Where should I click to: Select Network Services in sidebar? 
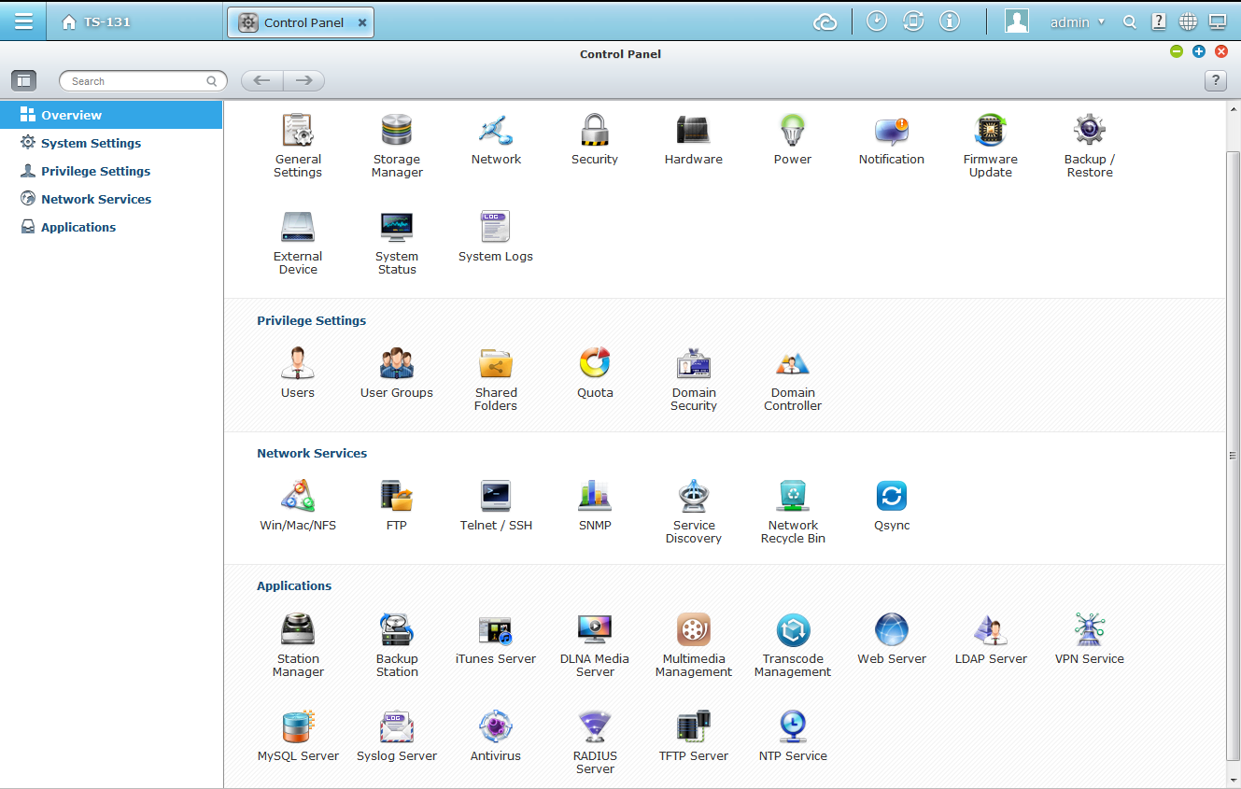[x=95, y=199]
